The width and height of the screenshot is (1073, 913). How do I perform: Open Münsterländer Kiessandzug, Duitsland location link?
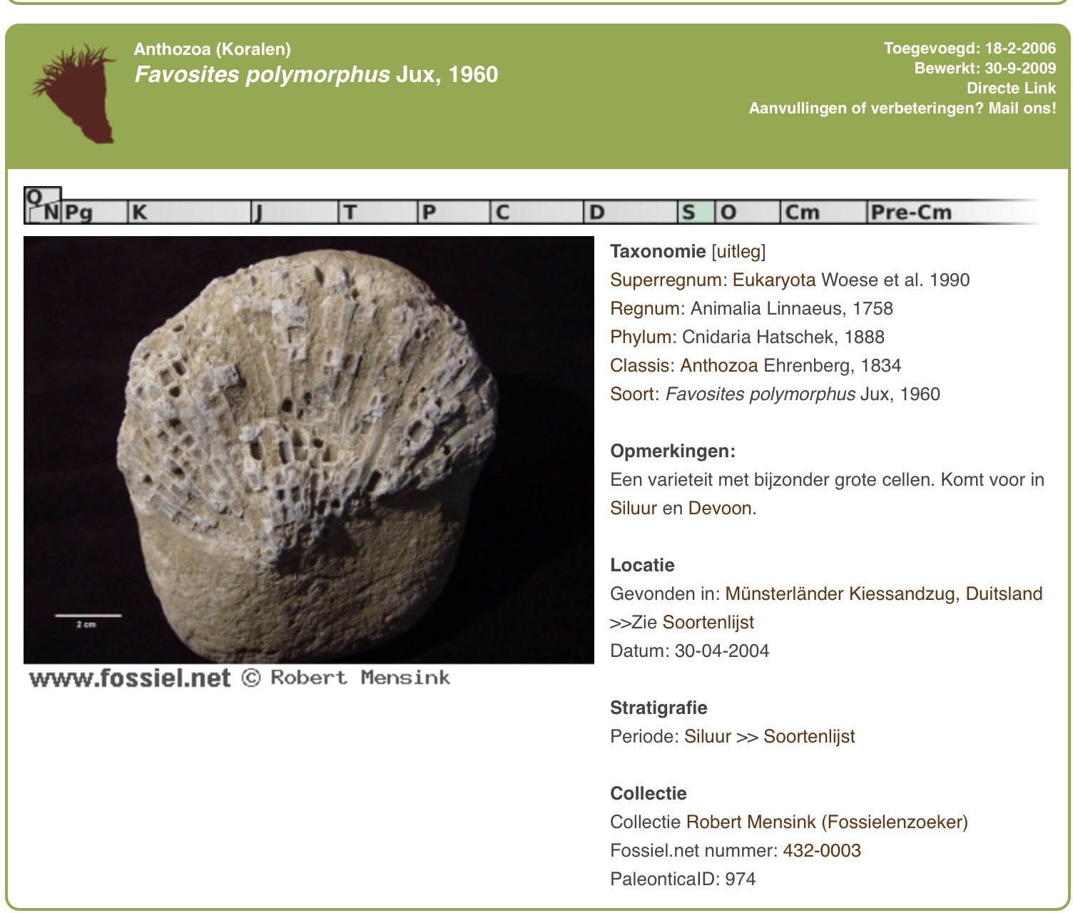tap(883, 594)
